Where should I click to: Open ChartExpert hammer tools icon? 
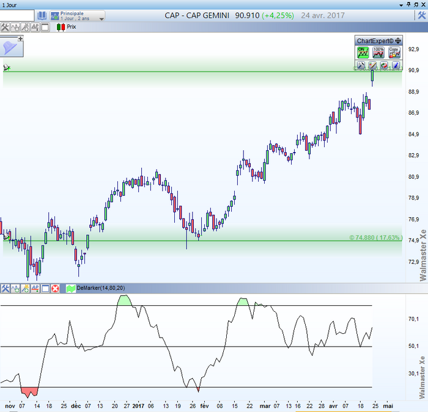(x=361, y=65)
